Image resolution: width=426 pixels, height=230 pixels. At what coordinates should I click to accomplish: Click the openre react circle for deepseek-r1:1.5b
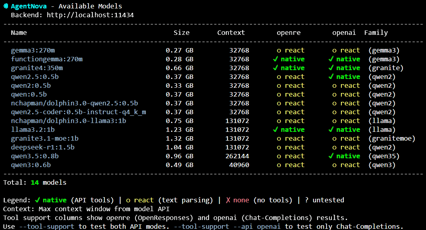click(x=279, y=147)
